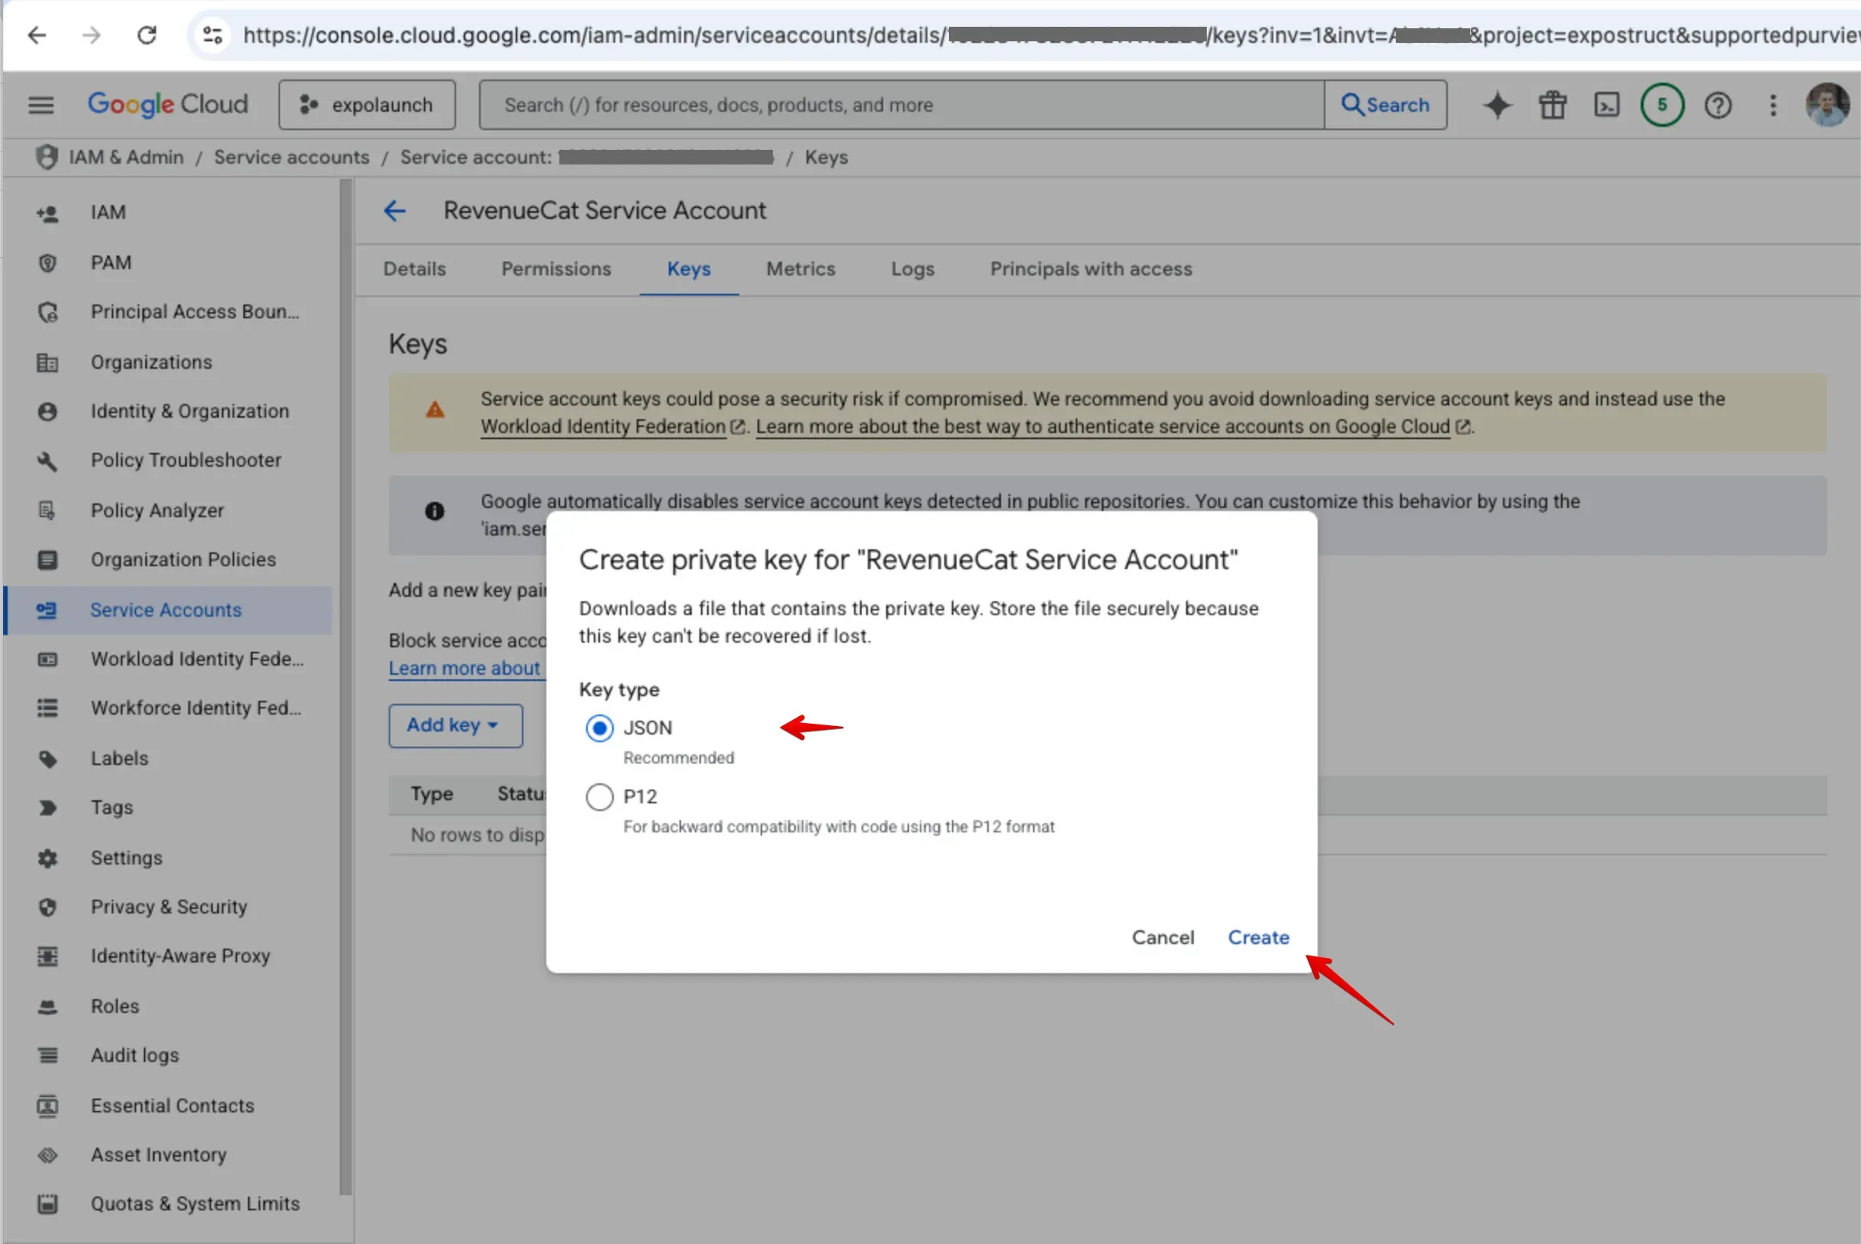The image size is (1861, 1244).
Task: Activate Cloud Shell terminal icon
Action: (1606, 105)
